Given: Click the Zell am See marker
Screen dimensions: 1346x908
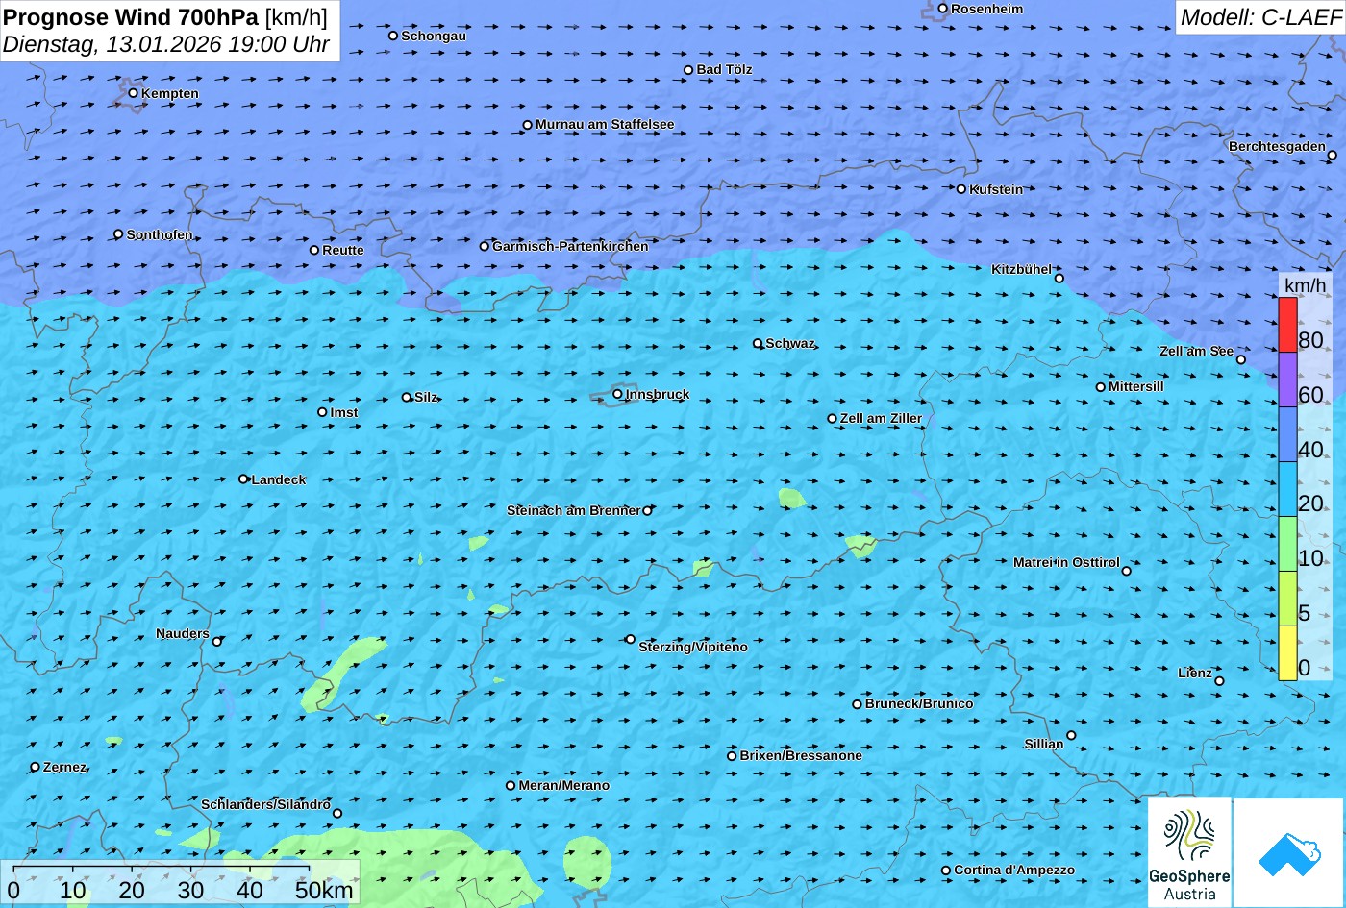Looking at the screenshot, I should point(1241,360).
